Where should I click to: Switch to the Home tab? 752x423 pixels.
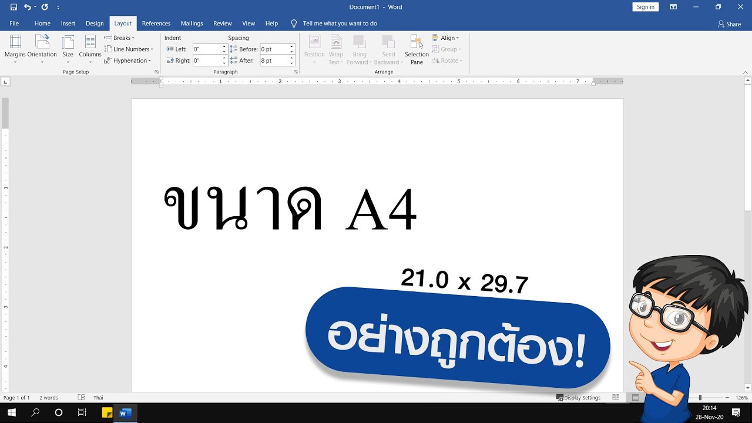point(42,23)
